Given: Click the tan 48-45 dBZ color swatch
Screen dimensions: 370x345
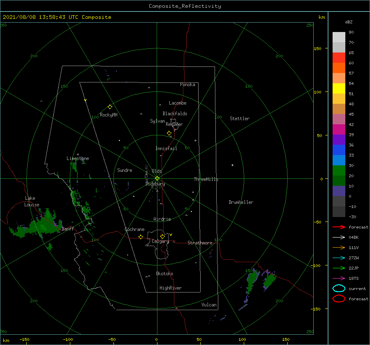Looking at the screenshot, I should point(339,109).
